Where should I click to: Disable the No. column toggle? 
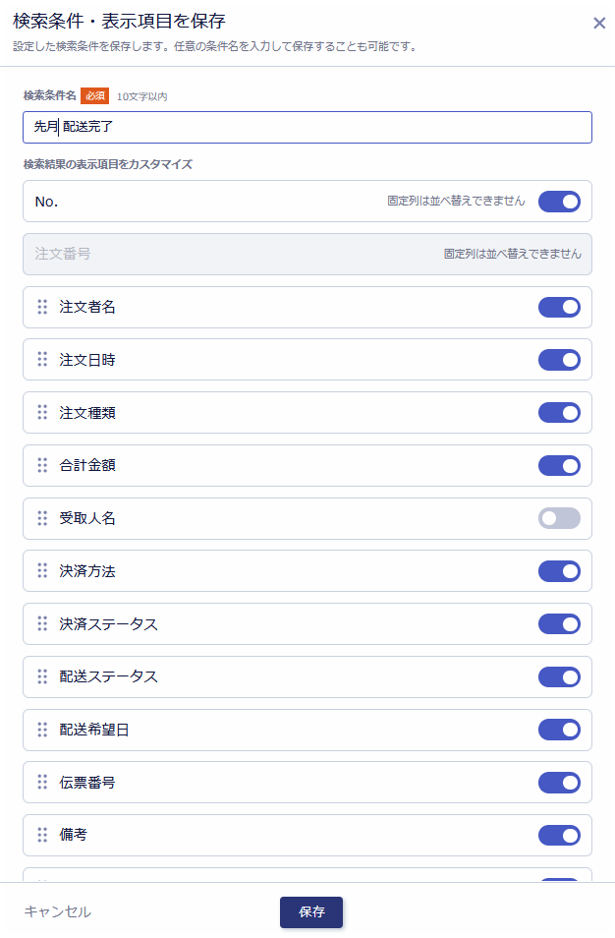click(x=559, y=202)
